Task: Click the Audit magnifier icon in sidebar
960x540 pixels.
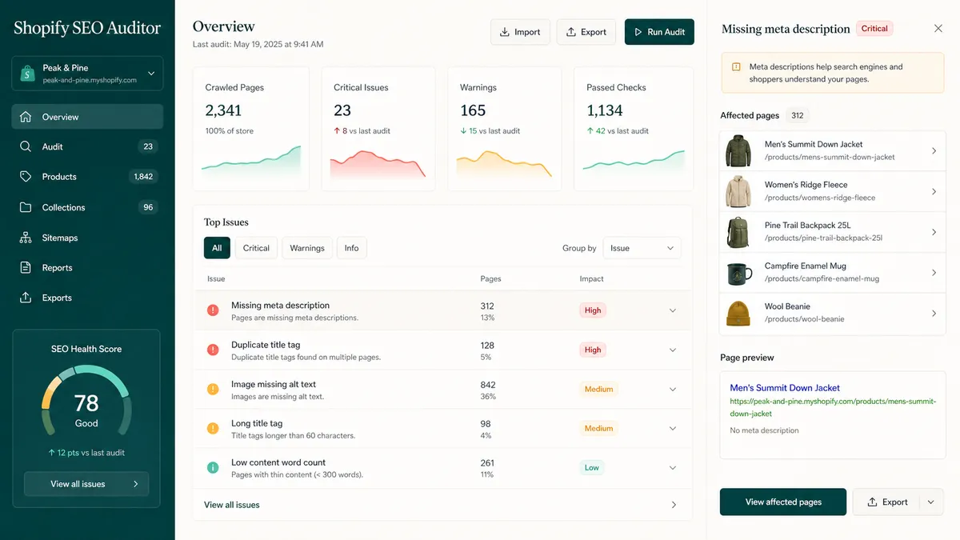Action: point(26,146)
